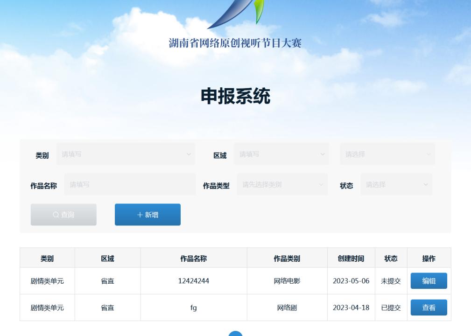Viewport: 471px width, 336px height.
Task: Click the 新增 add button
Action: coord(148,214)
